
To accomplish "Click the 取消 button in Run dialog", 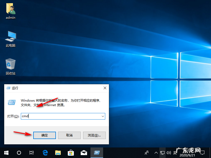I will pos(69,135).
